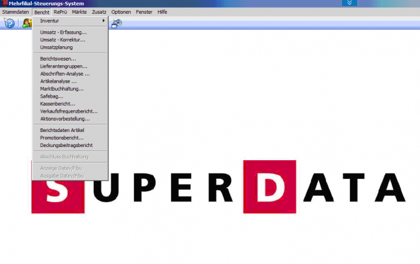Close the open Bericht menu
The width and height of the screenshot is (420, 264).
pos(41,12)
